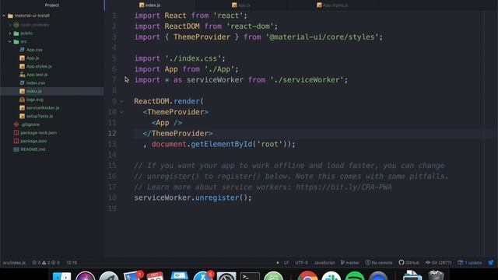
Task: Click 'serviceWorker.unregister();' on line 18
Action: coord(193,198)
